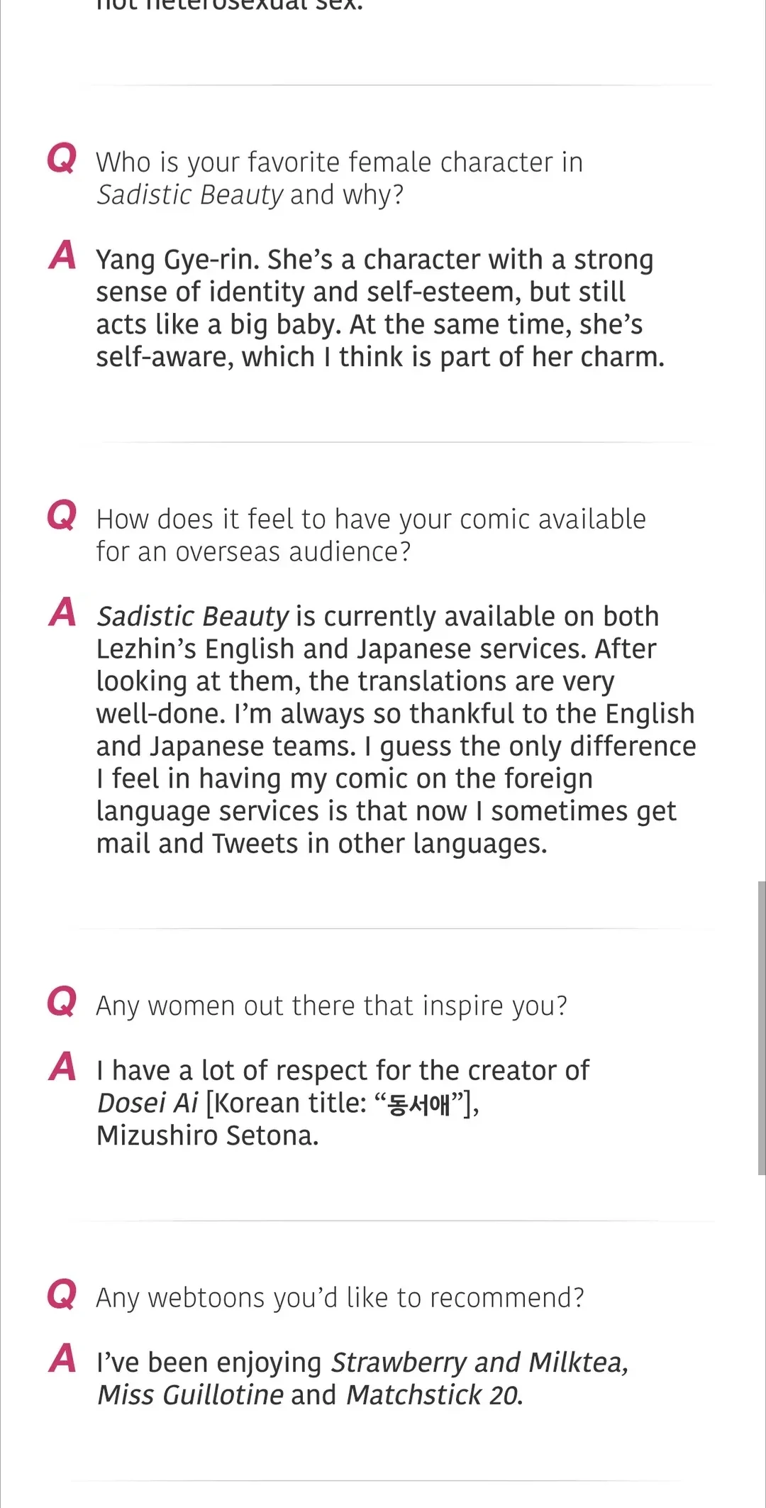Tap the question "Any women out there that inspire you?"

click(x=332, y=1006)
